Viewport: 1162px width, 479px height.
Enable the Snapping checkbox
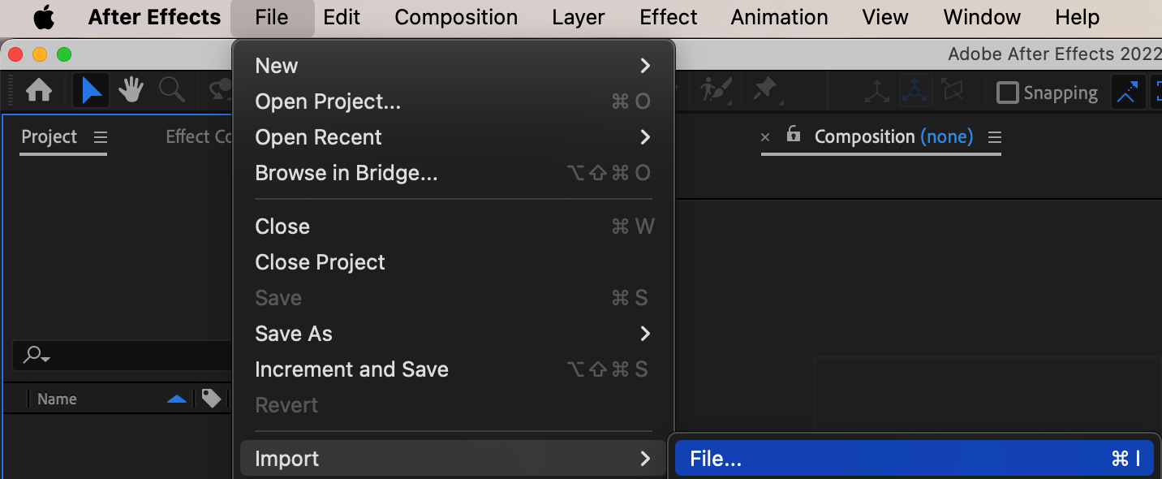coord(1007,93)
